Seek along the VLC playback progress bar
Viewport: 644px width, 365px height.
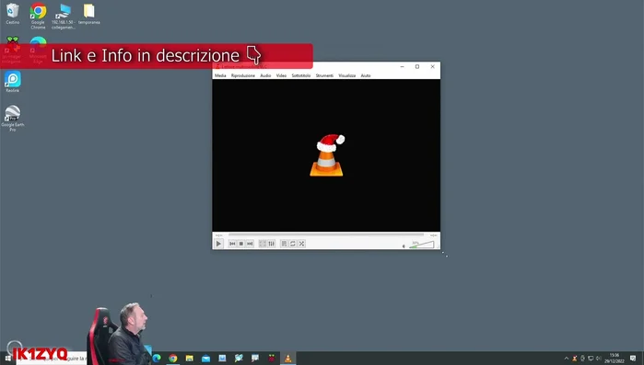point(326,234)
